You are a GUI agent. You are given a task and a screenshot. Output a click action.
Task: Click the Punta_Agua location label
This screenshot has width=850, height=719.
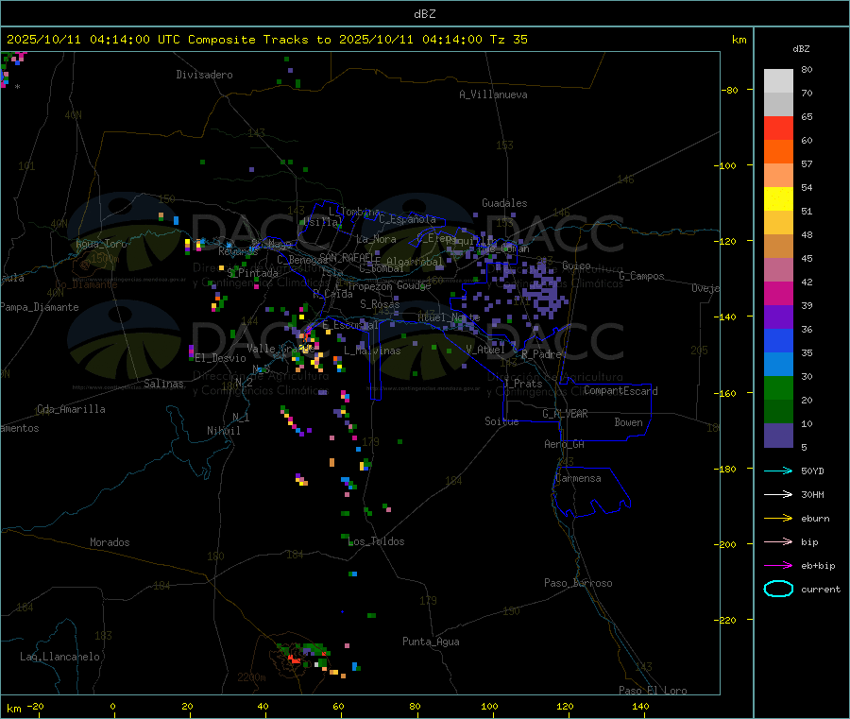tap(431, 642)
